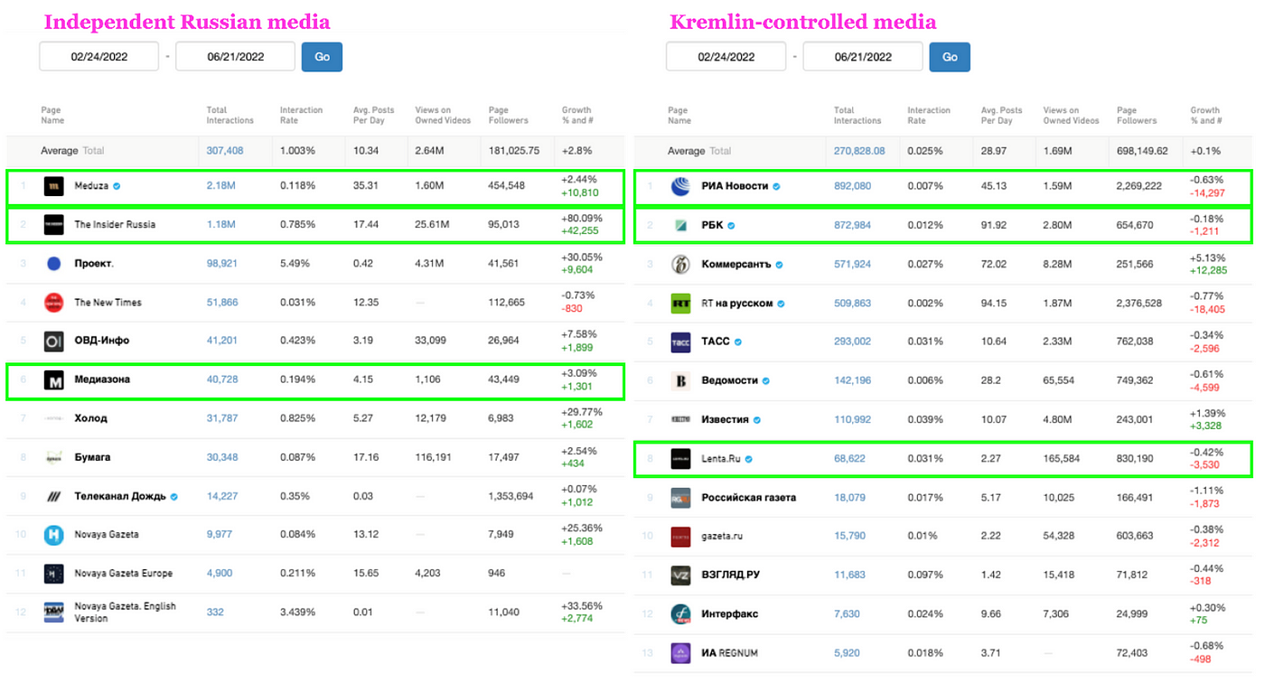Screen dimensions: 1265x683
Task: Open Медиазона 40,728 interactions link
Action: coord(222,380)
